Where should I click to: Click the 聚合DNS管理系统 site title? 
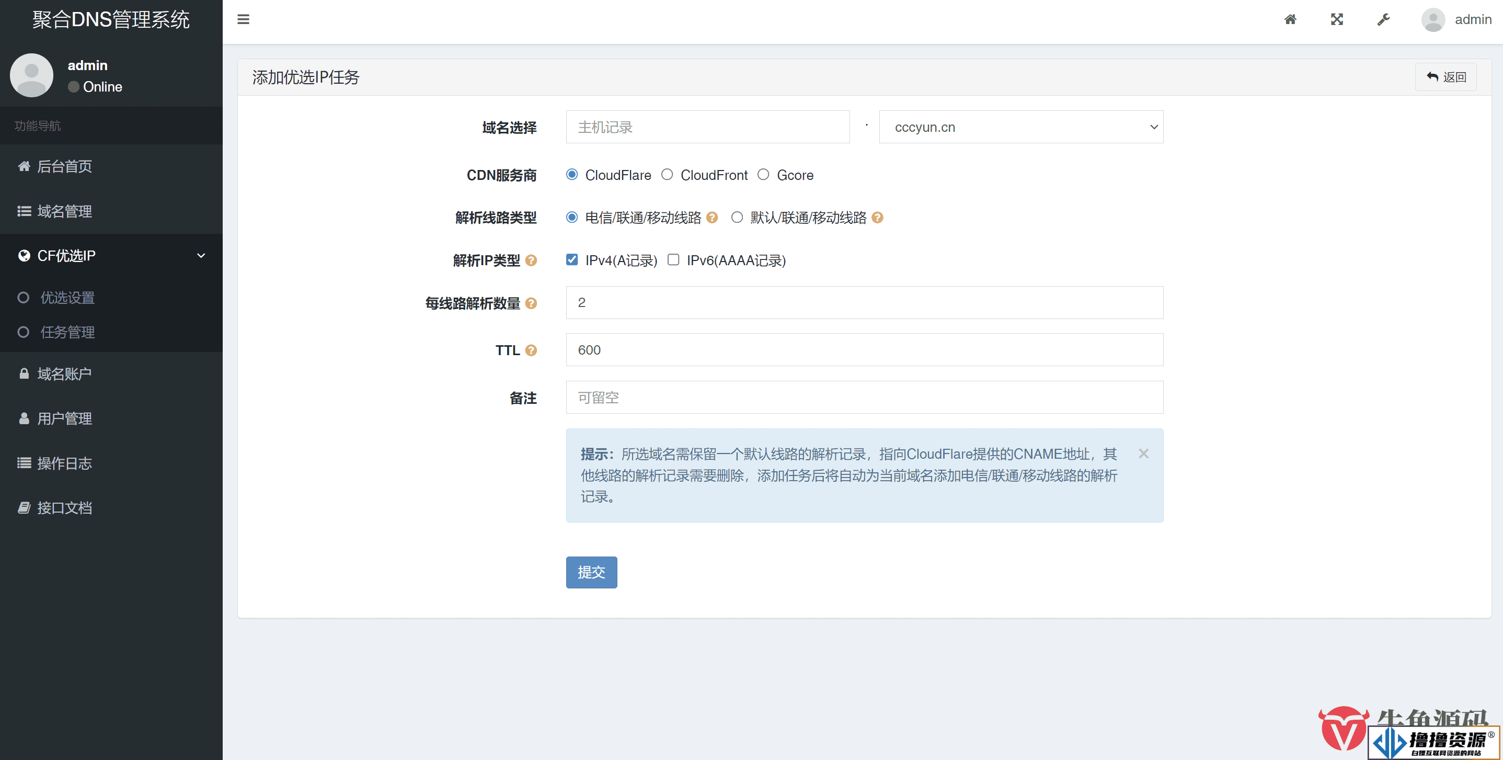(111, 20)
